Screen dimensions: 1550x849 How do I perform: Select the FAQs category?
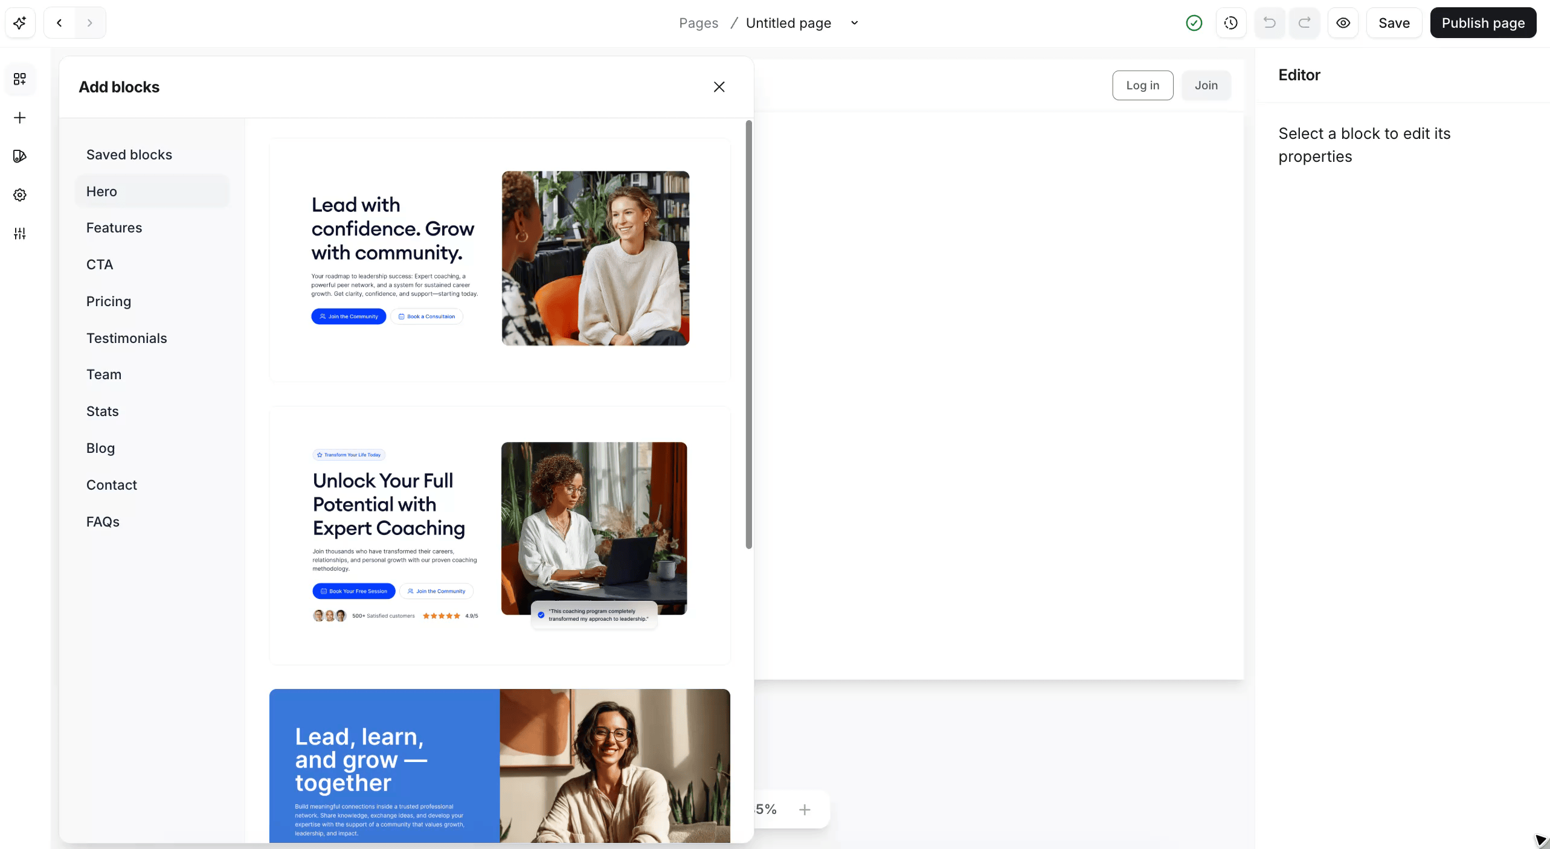point(152,522)
